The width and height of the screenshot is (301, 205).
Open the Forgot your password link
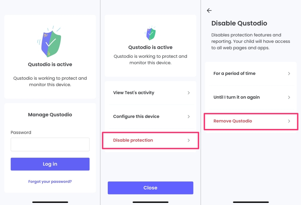50,182
